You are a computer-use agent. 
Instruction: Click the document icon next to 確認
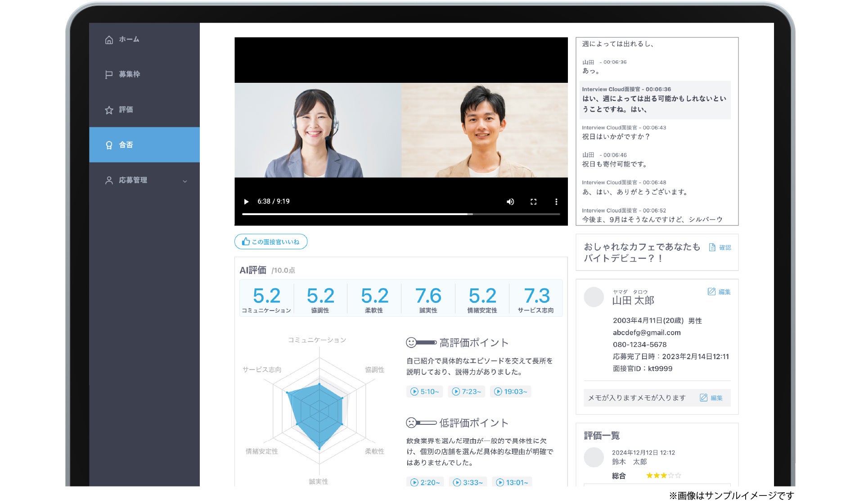click(712, 247)
